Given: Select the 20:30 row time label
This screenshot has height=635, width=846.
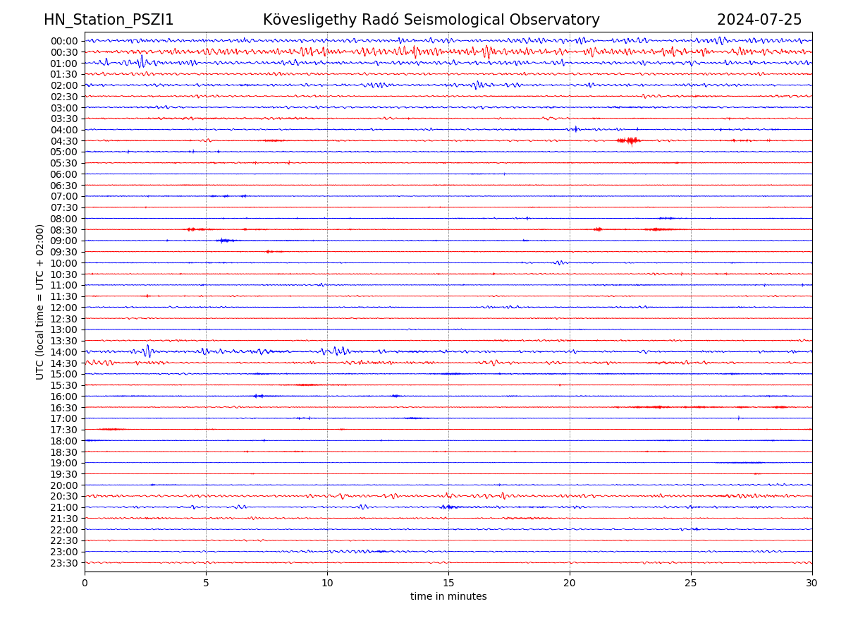Looking at the screenshot, I should [x=64, y=497].
